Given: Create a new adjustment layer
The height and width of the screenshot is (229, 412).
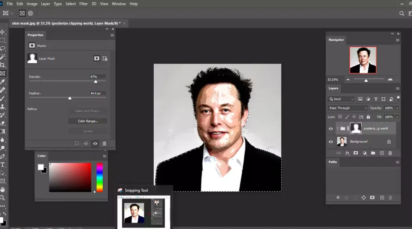Looking at the screenshot, I should coord(365,153).
